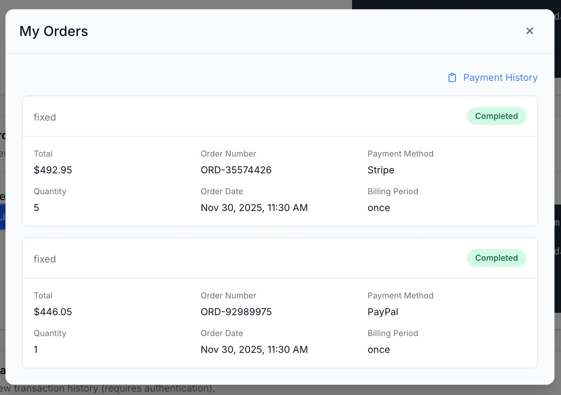Viewport: 561px width, 395px height.
Task: Click the Payment Method label in PayPal order
Action: click(400, 296)
